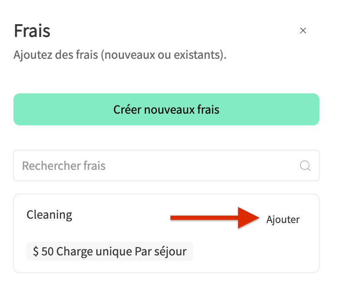Close the Frais panel with the X icon
Viewport: 338px width, 293px height.
303,31
